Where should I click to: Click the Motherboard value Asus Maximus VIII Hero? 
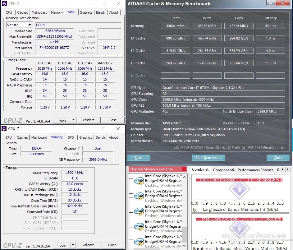point(223,141)
